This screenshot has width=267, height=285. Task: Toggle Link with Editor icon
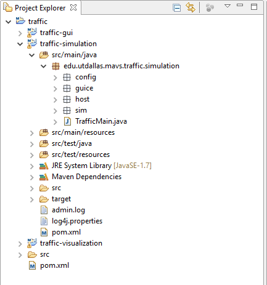click(191, 7)
